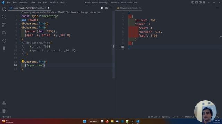This screenshot has height=124, width=222.
Task: Open the weather widget on taskbar
Action: (x=8, y=121)
